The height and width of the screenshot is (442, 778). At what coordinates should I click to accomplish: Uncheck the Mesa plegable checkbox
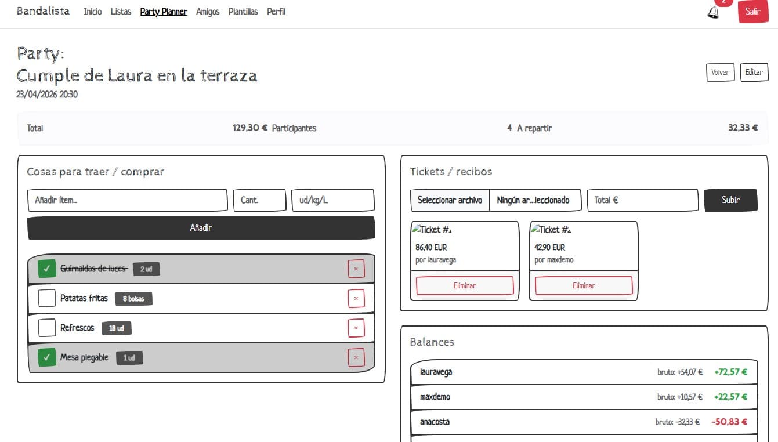click(x=47, y=357)
